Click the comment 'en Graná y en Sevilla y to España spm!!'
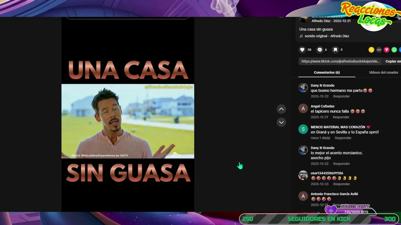Image resolution: width=401 pixels, height=225 pixels. point(345,132)
